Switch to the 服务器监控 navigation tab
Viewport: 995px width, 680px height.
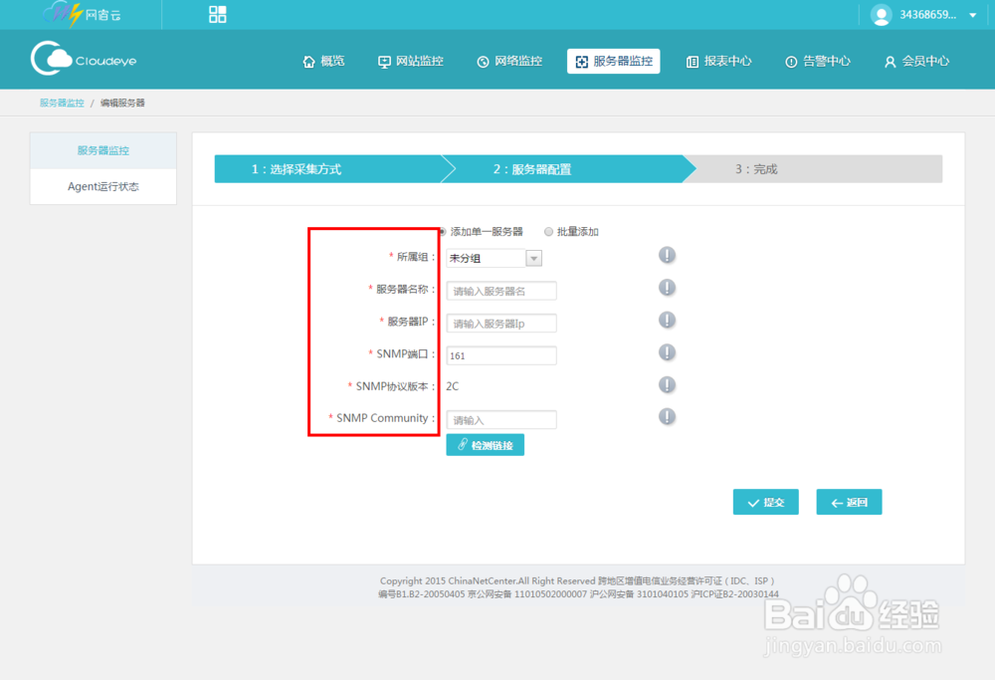(x=613, y=61)
